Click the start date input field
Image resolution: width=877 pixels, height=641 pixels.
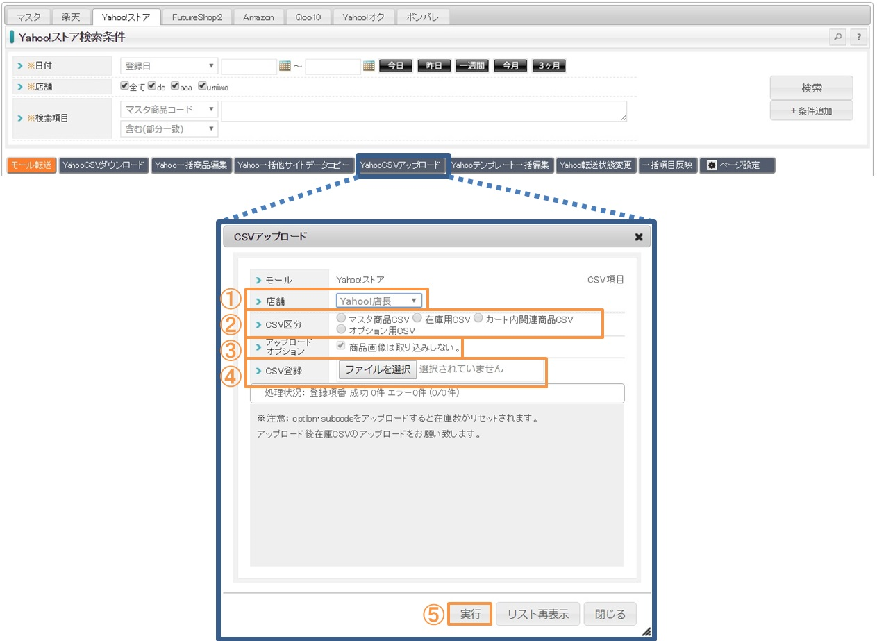pos(249,66)
